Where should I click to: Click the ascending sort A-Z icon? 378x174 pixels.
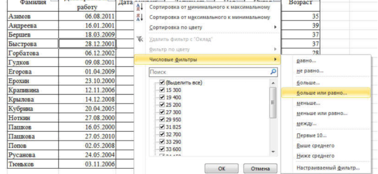coord(139,7)
